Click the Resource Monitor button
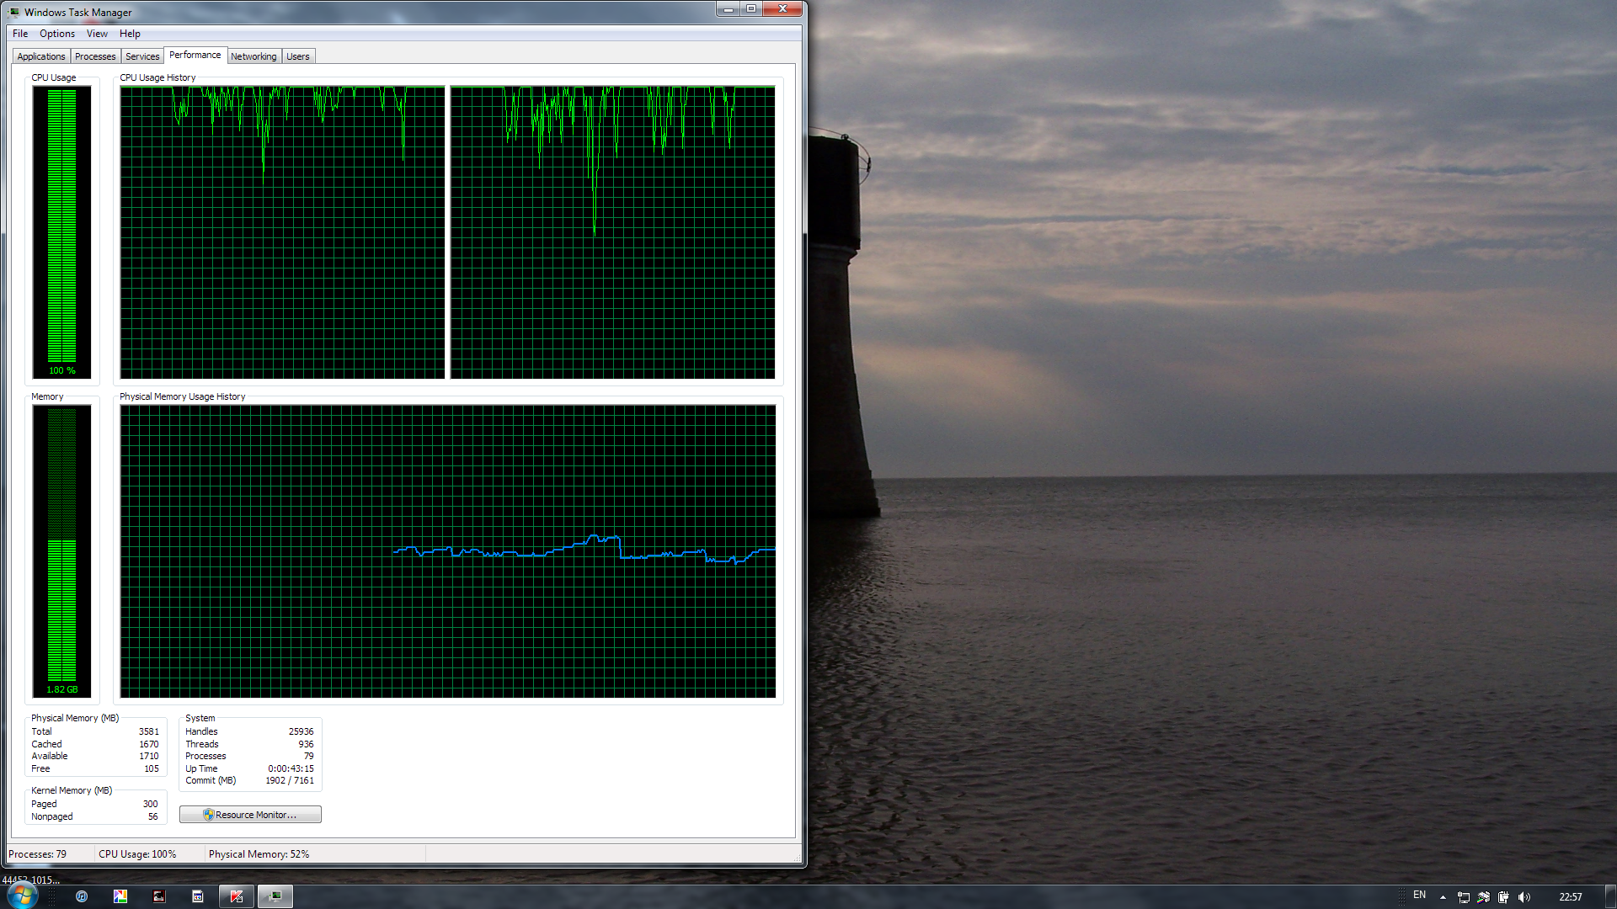 click(250, 815)
